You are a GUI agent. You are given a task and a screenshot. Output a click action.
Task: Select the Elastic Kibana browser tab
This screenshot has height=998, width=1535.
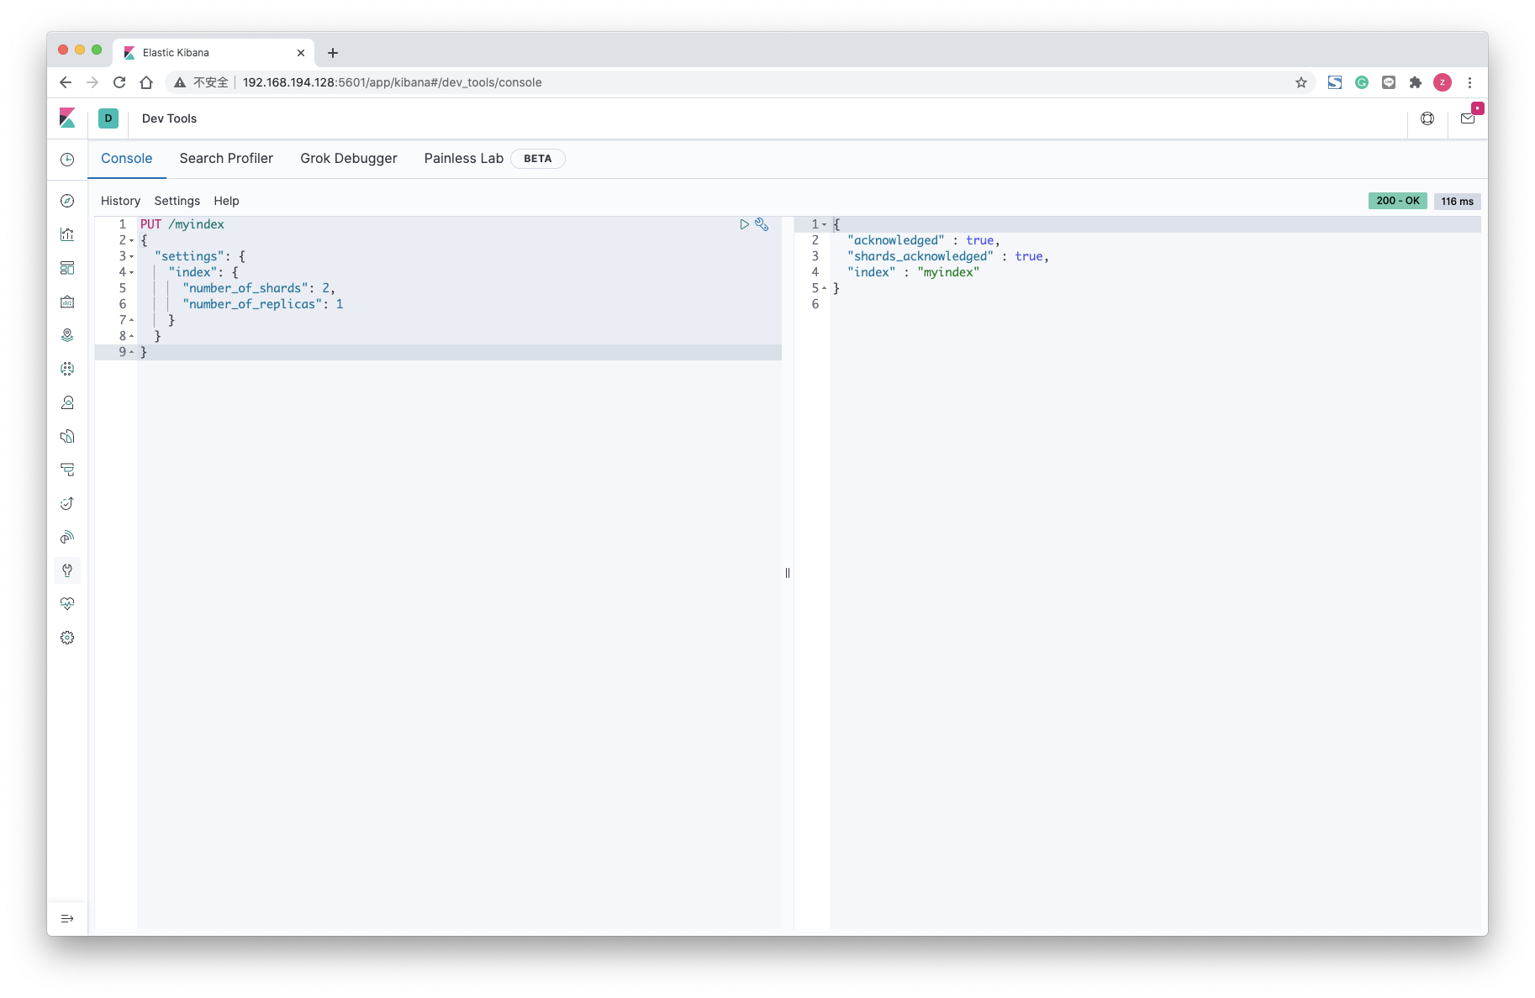pos(214,52)
